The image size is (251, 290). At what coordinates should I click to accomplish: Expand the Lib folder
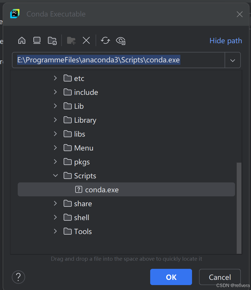point(55,106)
